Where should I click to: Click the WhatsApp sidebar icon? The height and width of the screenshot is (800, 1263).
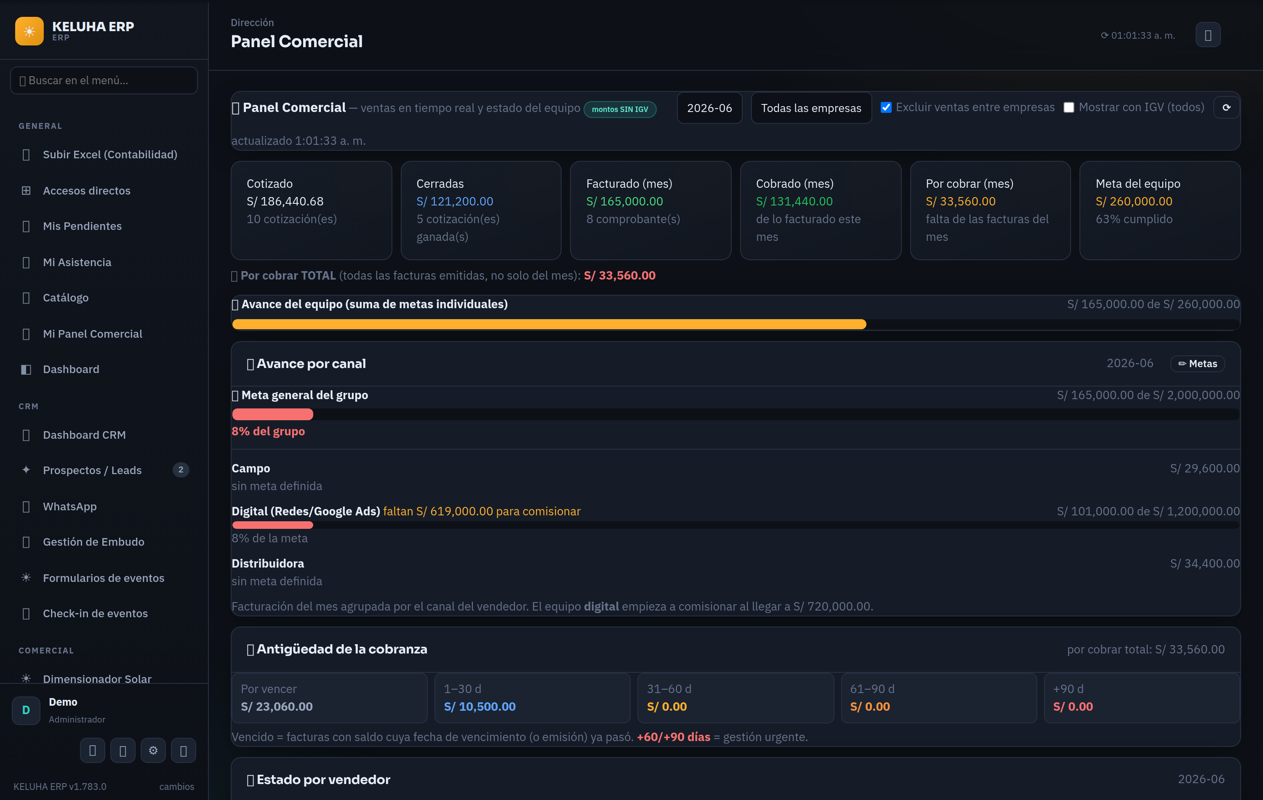point(26,506)
